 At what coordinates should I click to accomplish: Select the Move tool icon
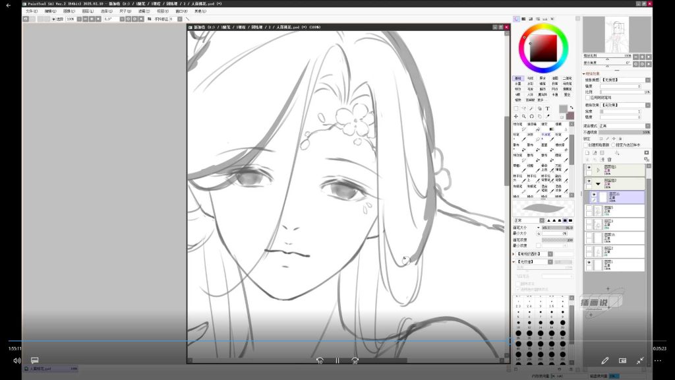515,116
